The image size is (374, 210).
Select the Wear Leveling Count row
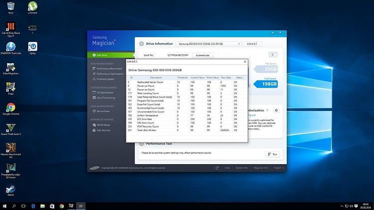coord(187,94)
